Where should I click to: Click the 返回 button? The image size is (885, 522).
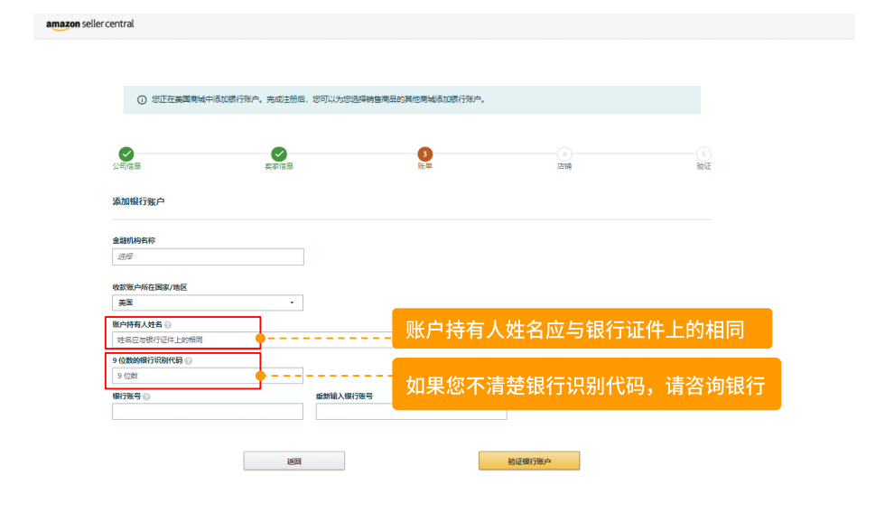click(x=293, y=460)
